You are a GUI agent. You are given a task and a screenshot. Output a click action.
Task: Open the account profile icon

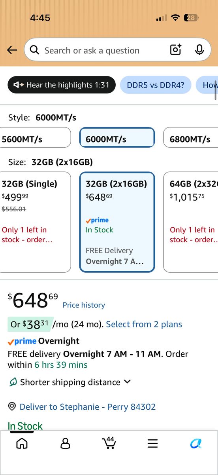[65, 444]
